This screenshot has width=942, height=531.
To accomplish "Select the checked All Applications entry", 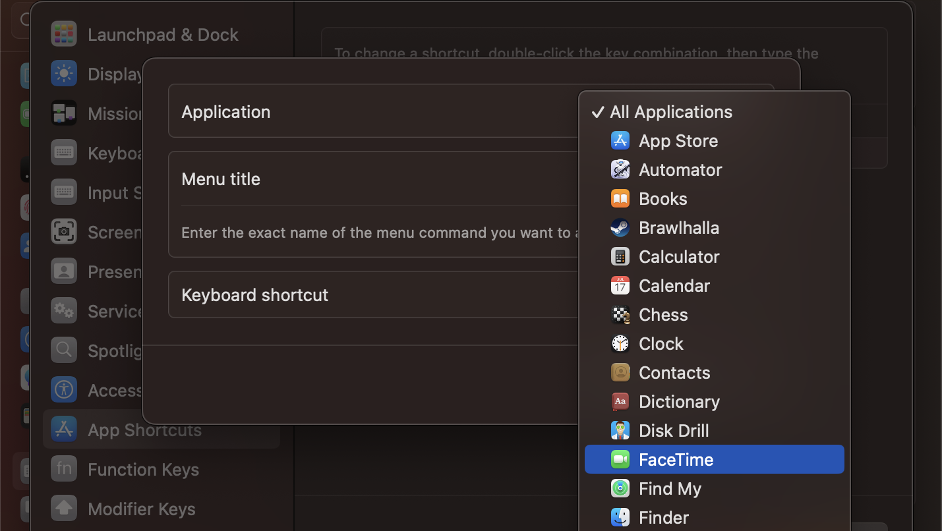I will (x=670, y=111).
